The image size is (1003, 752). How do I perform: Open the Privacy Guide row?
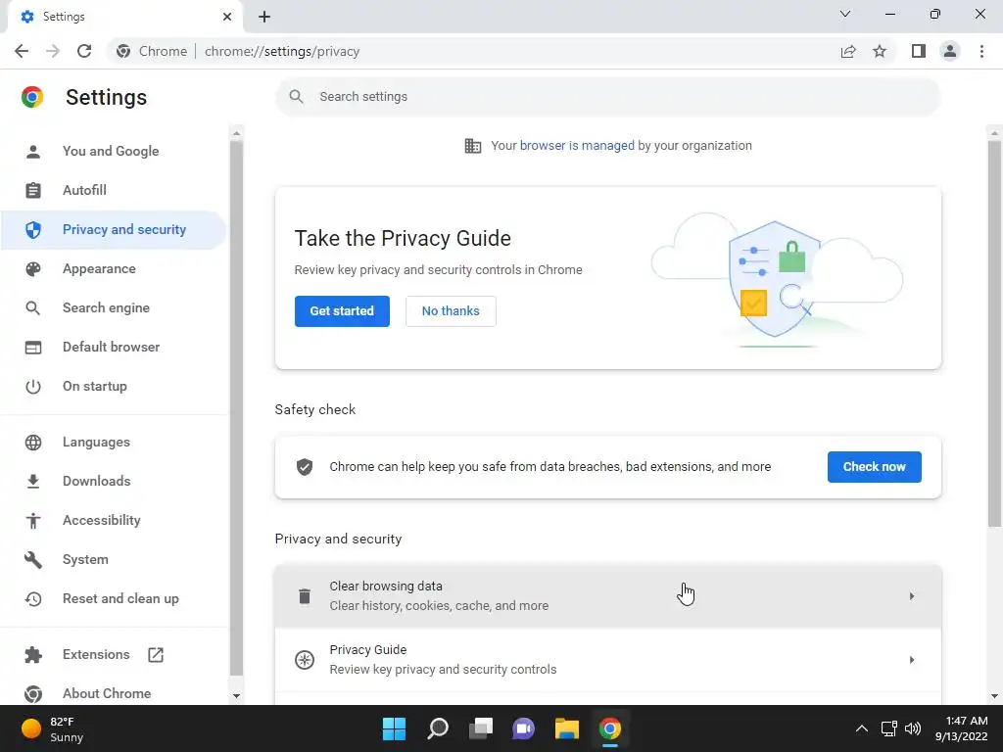pyautogui.click(x=607, y=659)
